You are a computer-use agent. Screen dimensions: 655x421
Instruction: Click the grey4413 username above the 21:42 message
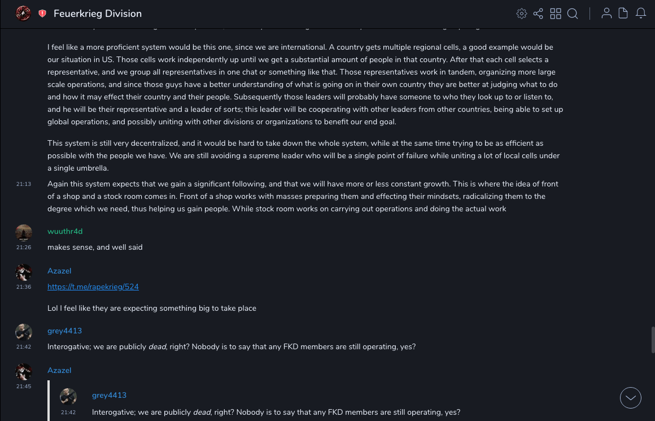[x=64, y=331]
